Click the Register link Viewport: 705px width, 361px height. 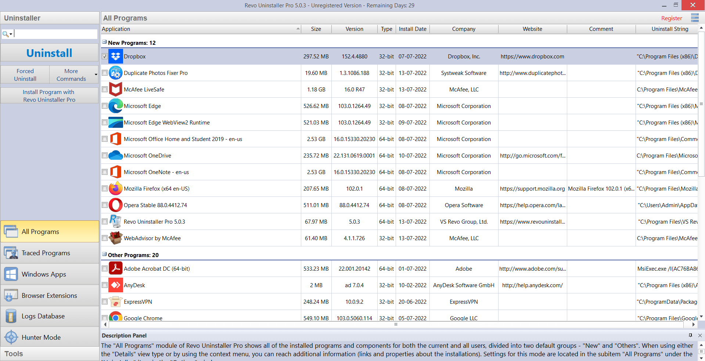[671, 18]
